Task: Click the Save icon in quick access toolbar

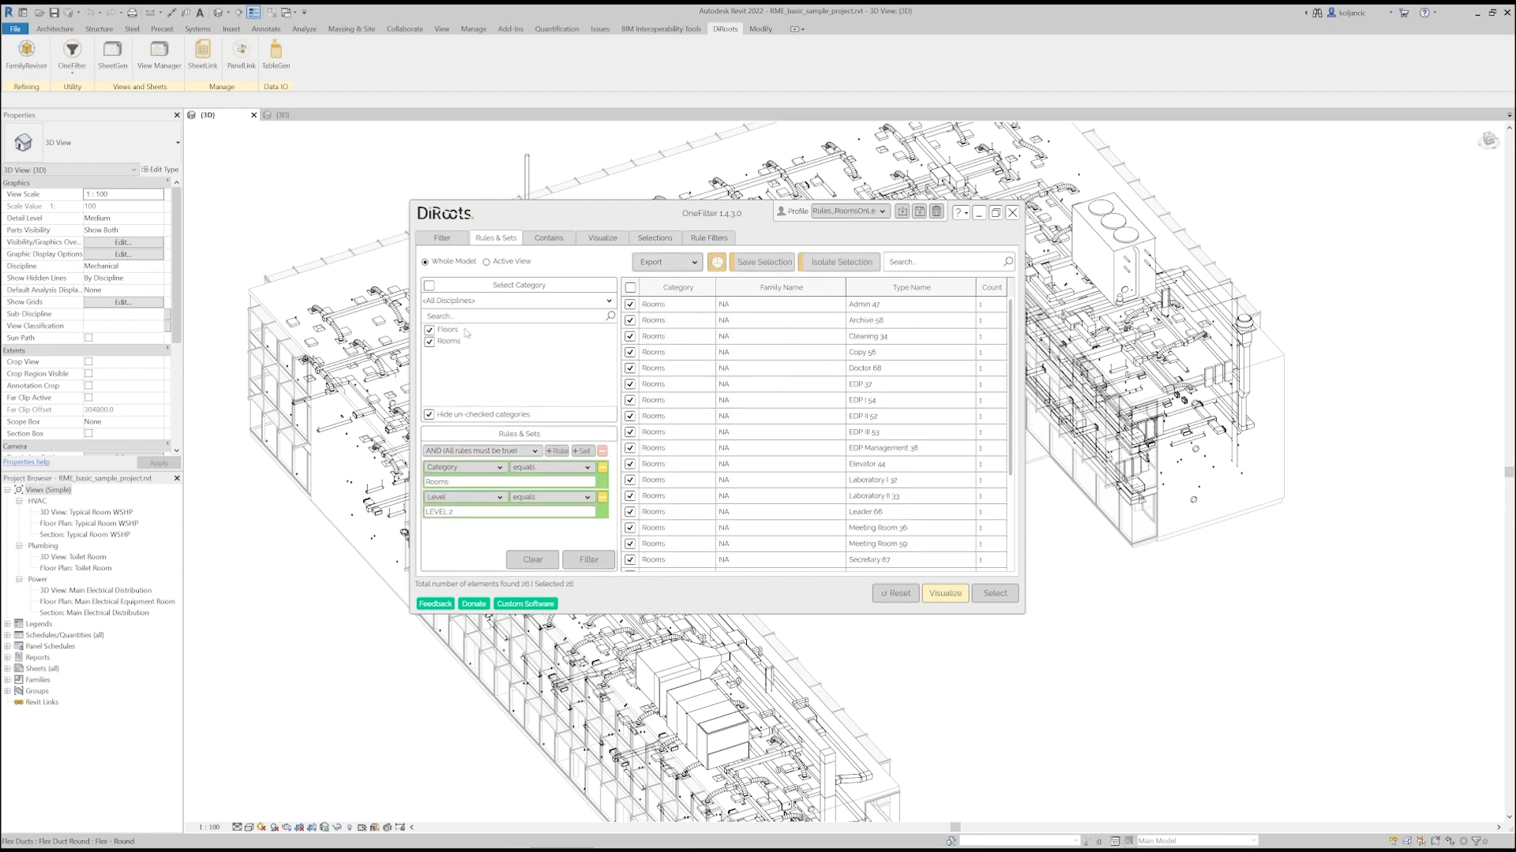Action: pos(54,13)
